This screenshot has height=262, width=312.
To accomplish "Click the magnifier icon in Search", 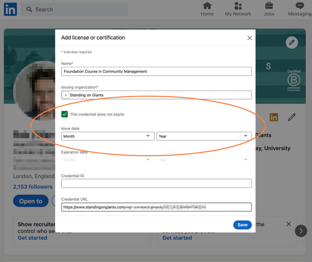I will click(29, 9).
